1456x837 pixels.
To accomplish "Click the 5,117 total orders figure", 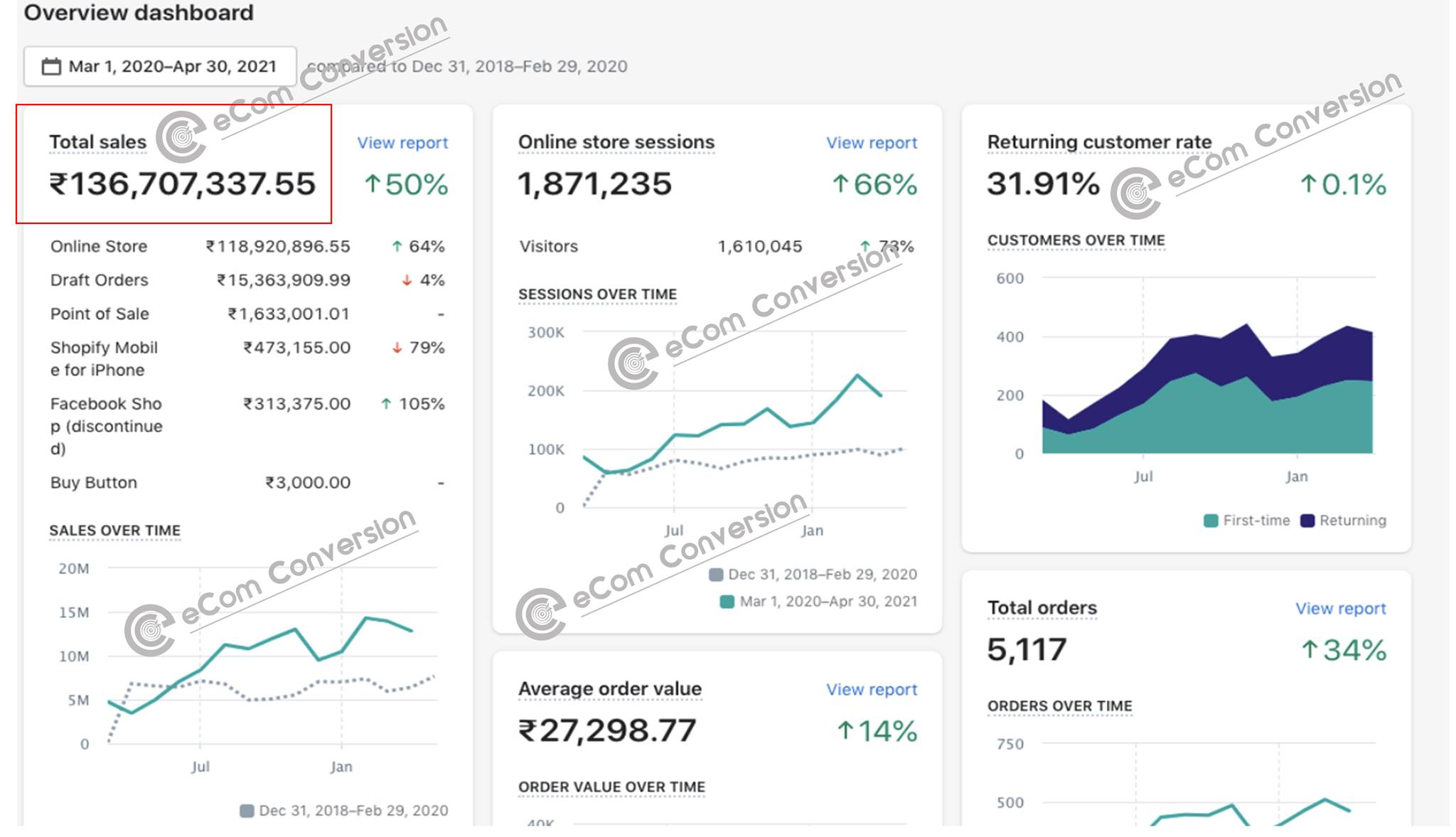I will 1027,650.
